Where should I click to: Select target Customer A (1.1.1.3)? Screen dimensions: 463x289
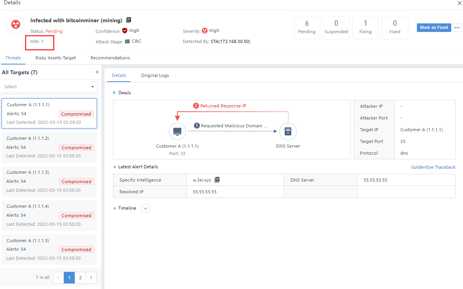pos(49,181)
